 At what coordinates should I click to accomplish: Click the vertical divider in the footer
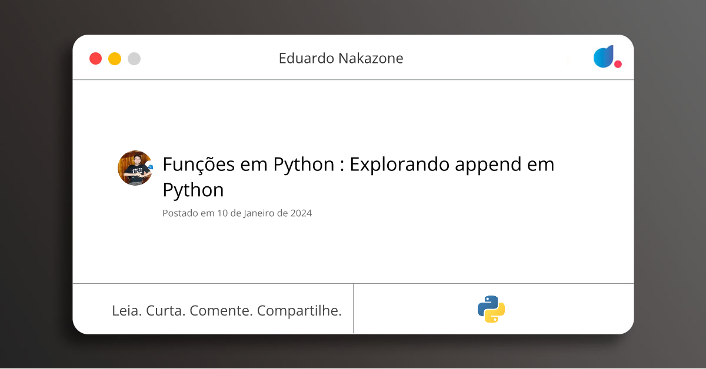353,308
